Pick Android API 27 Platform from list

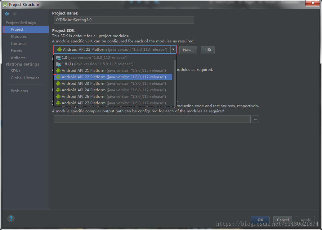point(113,103)
